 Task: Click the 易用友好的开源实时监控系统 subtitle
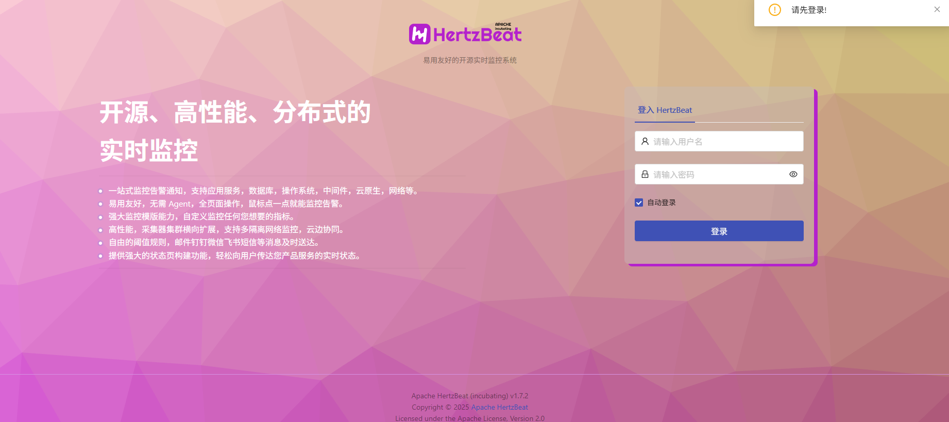(x=470, y=60)
